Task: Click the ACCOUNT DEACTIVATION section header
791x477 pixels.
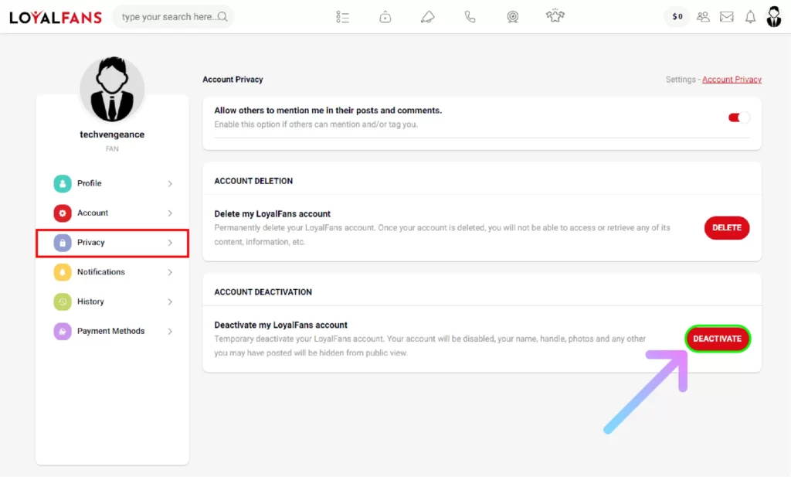Action: point(263,292)
